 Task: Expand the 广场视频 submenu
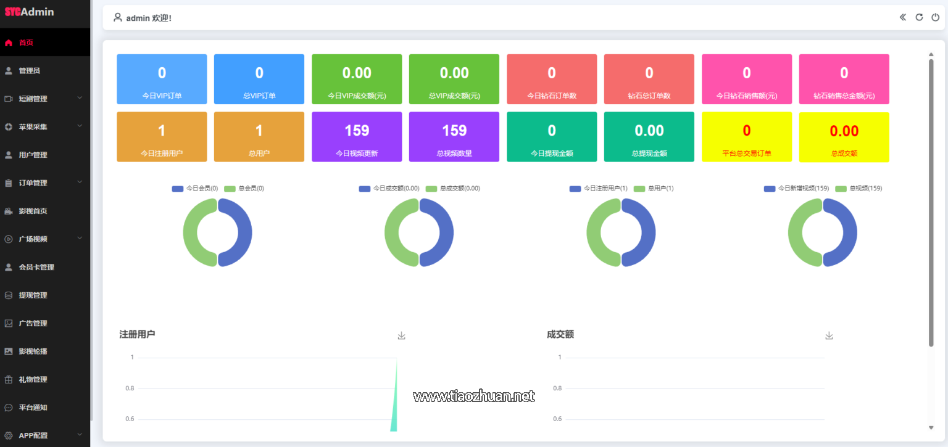click(x=80, y=239)
